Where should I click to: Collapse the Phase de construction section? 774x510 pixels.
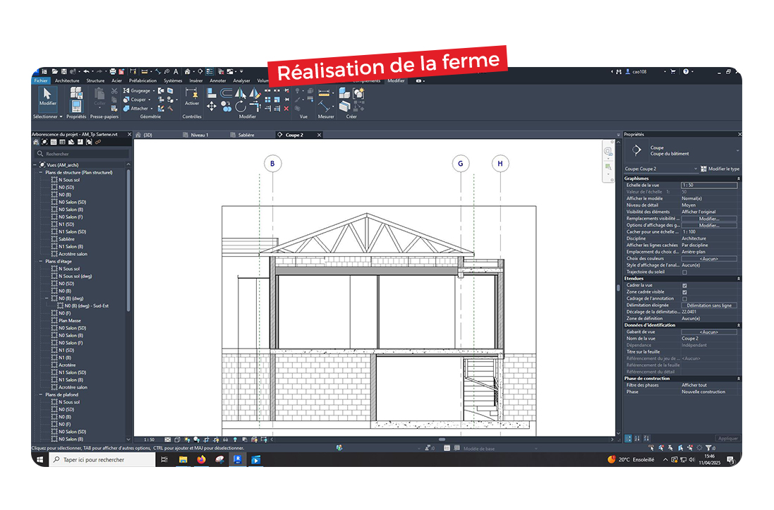tap(739, 379)
